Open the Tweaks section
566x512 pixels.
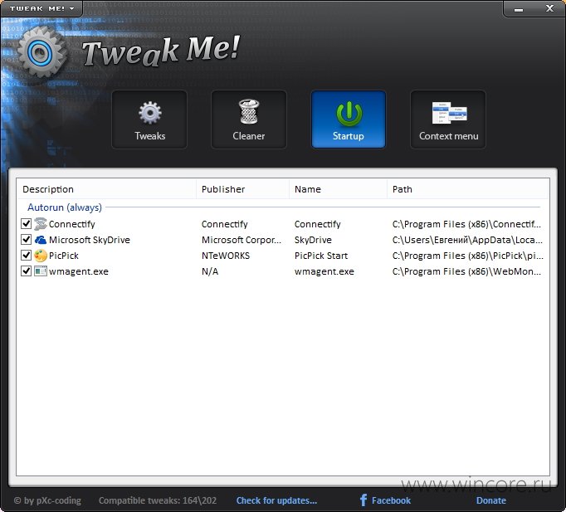click(x=149, y=119)
